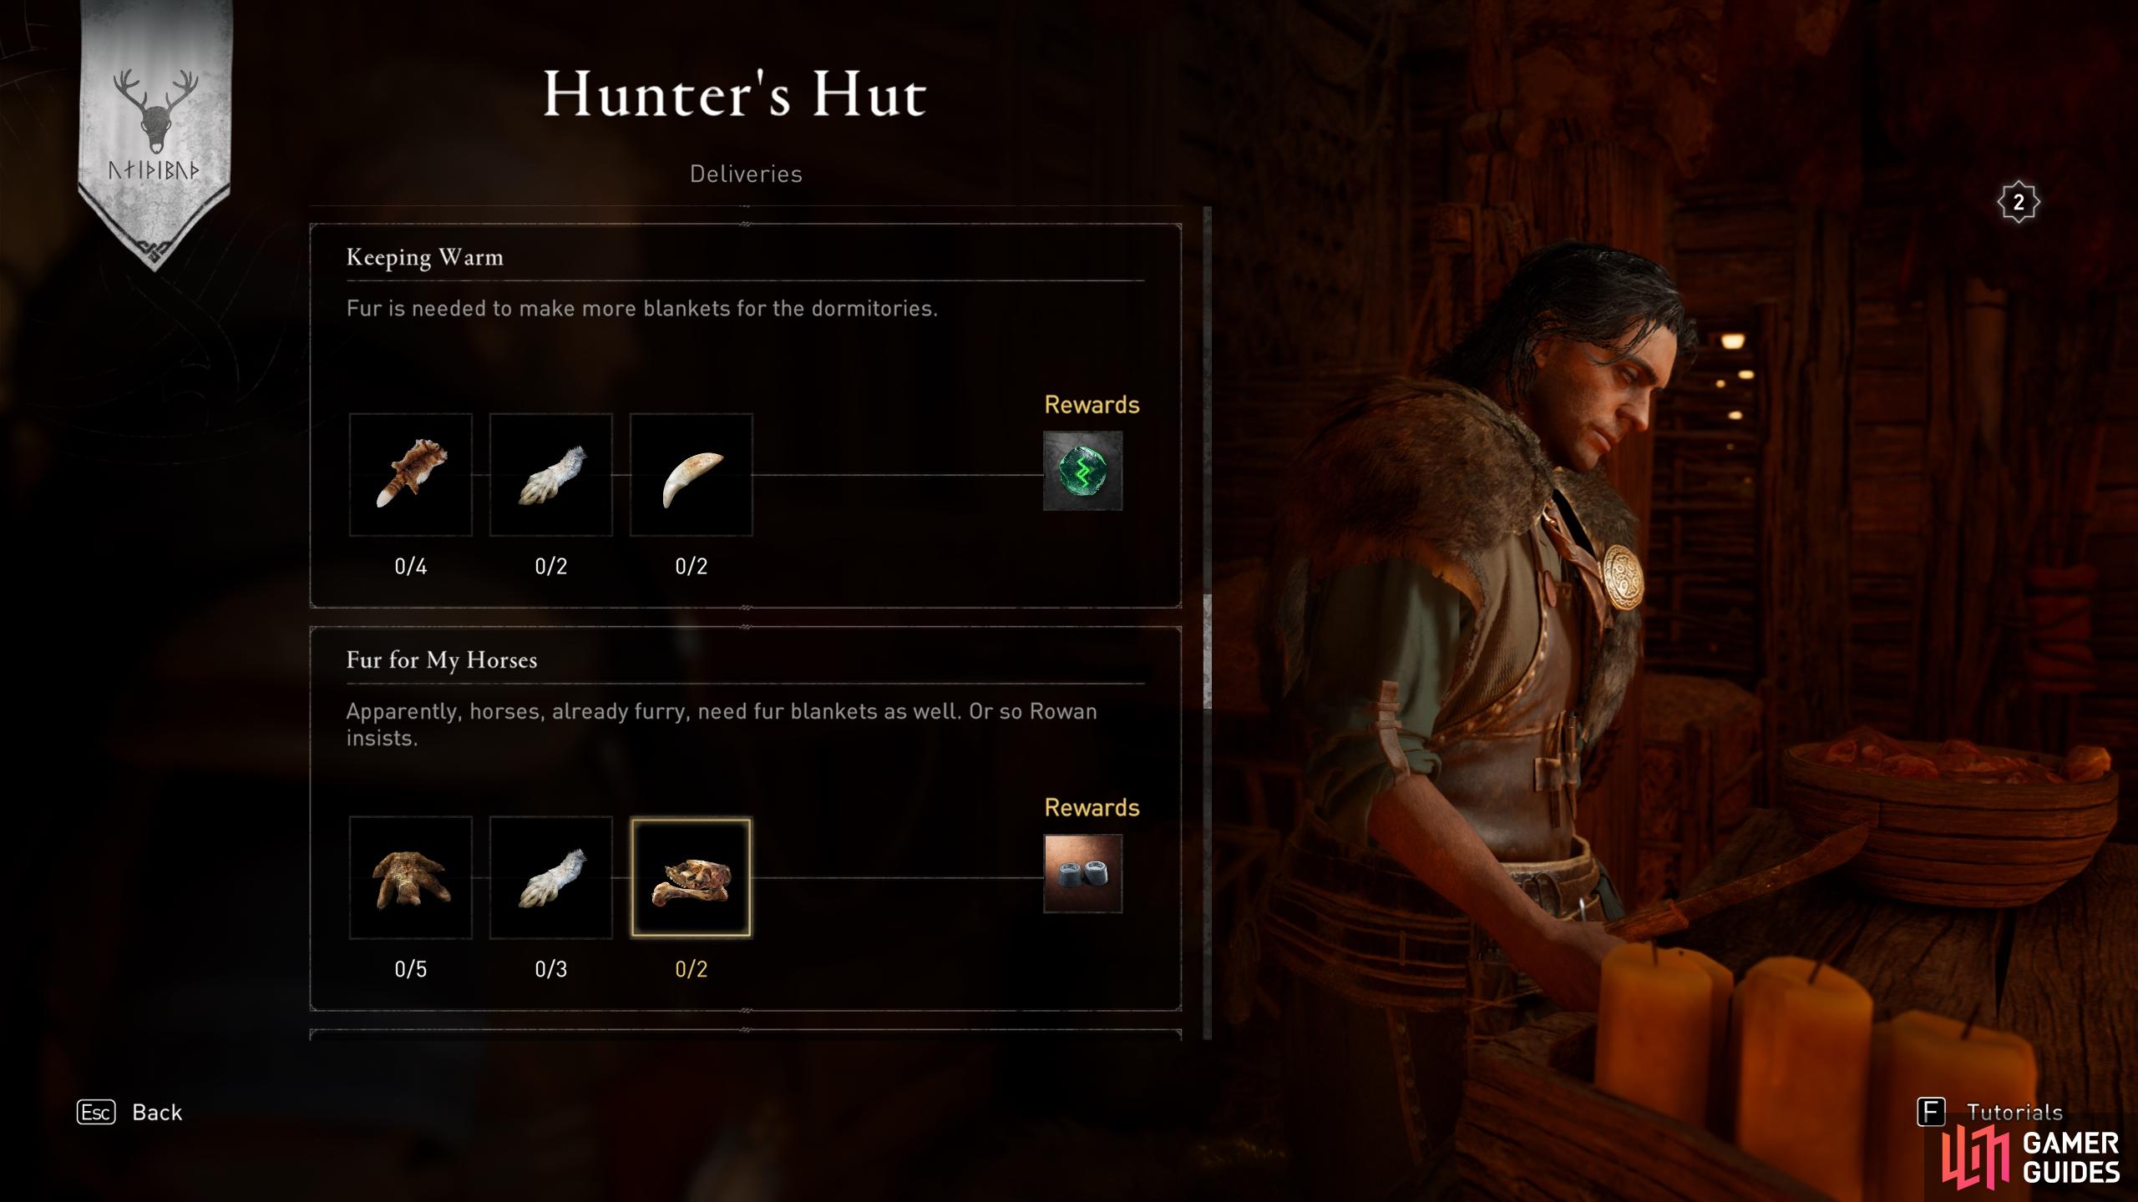The width and height of the screenshot is (2138, 1202).
Task: Click the white paw item in Keeping Warm
Action: coord(550,474)
